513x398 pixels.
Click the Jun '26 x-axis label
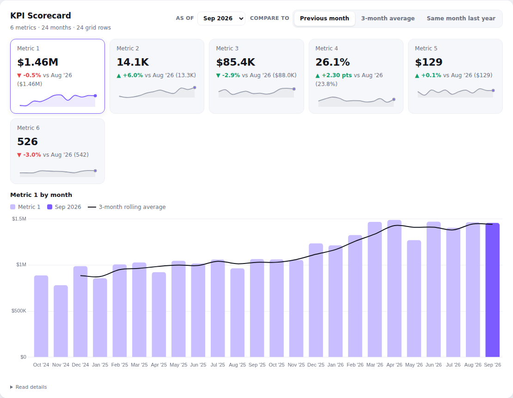click(x=434, y=365)
